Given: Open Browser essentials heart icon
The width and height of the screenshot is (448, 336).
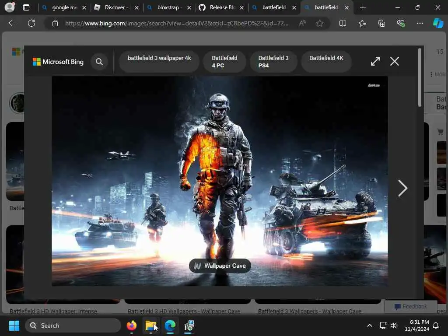Looking at the screenshot, I should click(x=401, y=23).
